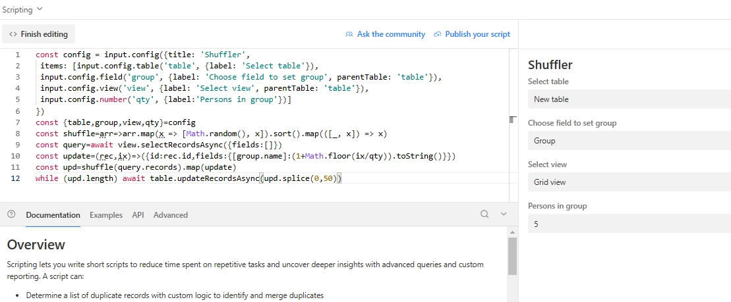
Task: Click the documentation scrollbar thumb
Action: click(512, 256)
